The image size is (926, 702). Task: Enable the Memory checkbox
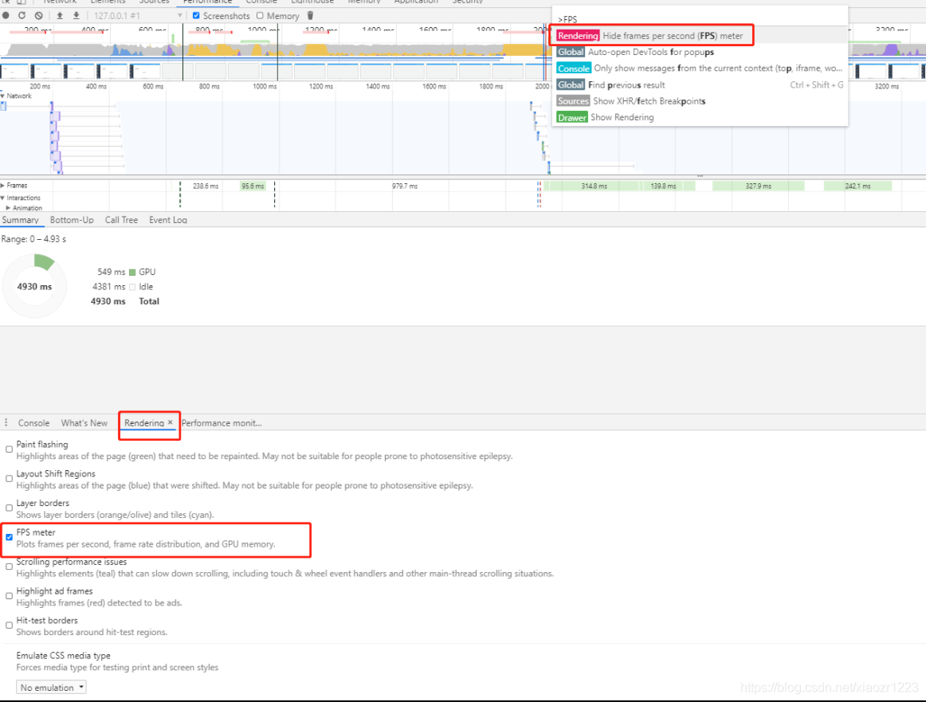[260, 15]
